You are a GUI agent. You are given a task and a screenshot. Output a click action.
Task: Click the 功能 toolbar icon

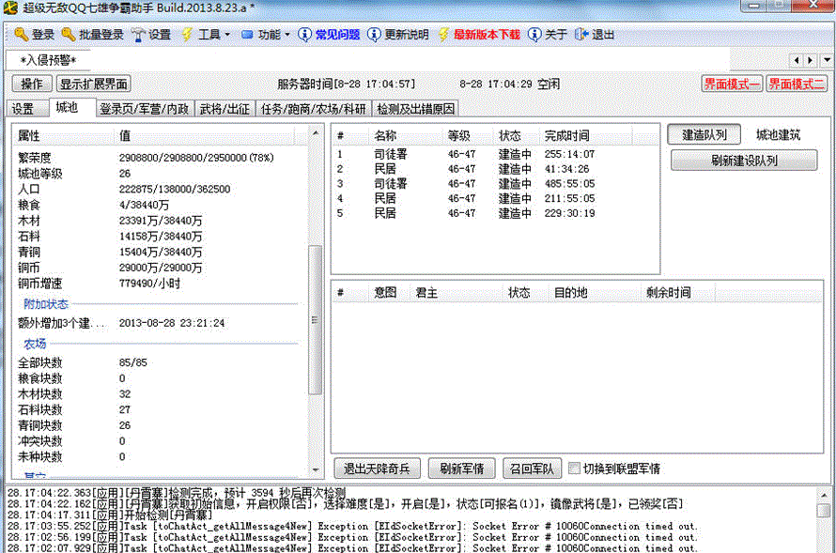pos(247,35)
